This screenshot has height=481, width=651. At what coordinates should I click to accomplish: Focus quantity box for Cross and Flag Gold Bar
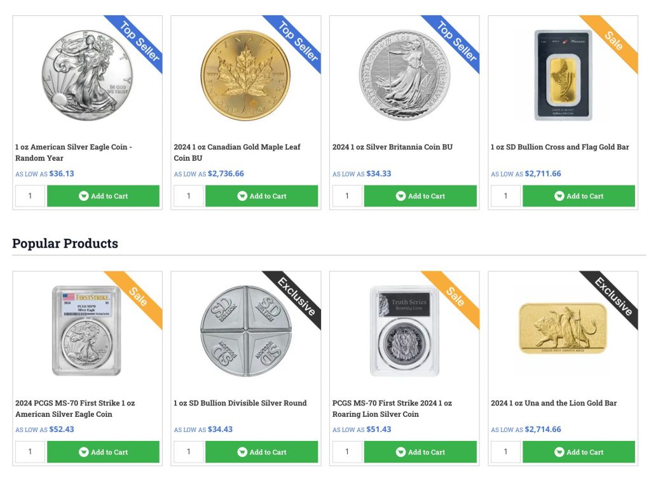click(x=505, y=196)
